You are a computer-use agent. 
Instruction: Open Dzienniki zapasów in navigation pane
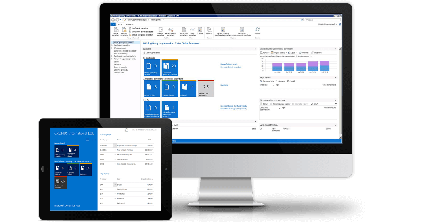point(121,67)
